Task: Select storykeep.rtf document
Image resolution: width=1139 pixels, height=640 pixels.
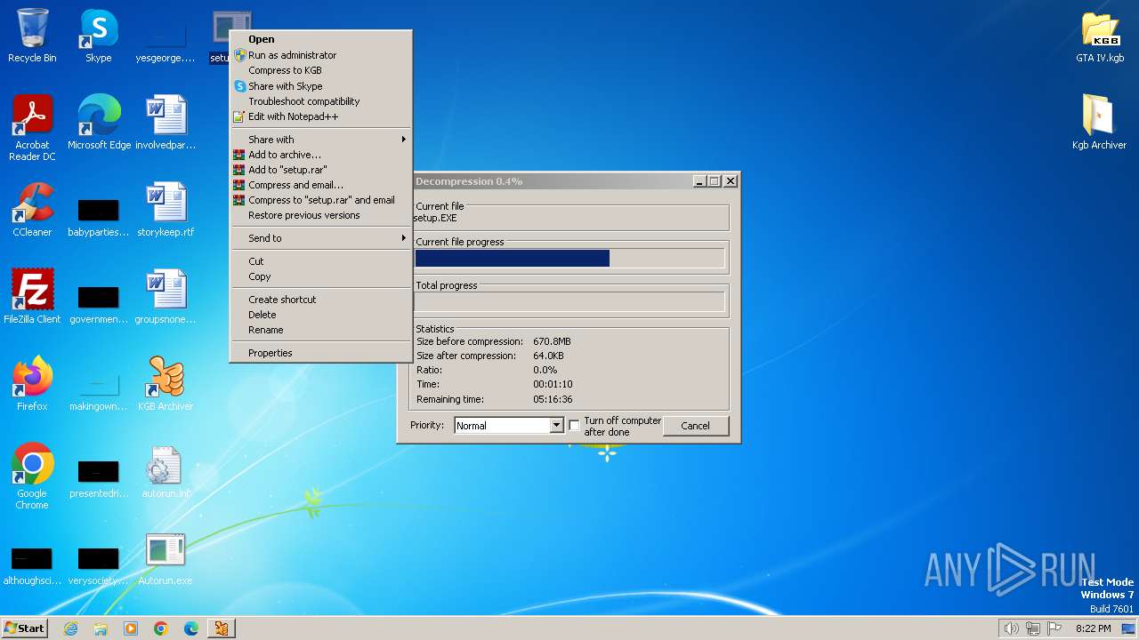Action: pos(166,209)
